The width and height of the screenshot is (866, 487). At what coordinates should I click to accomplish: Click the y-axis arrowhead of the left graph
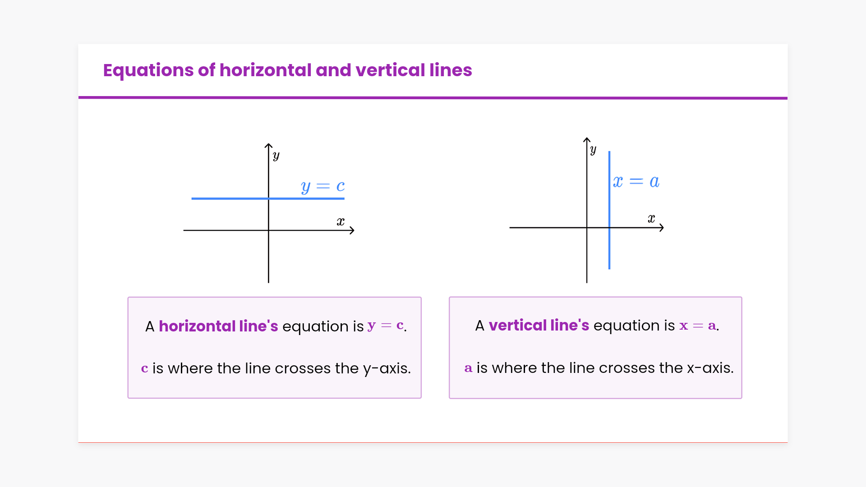(268, 146)
